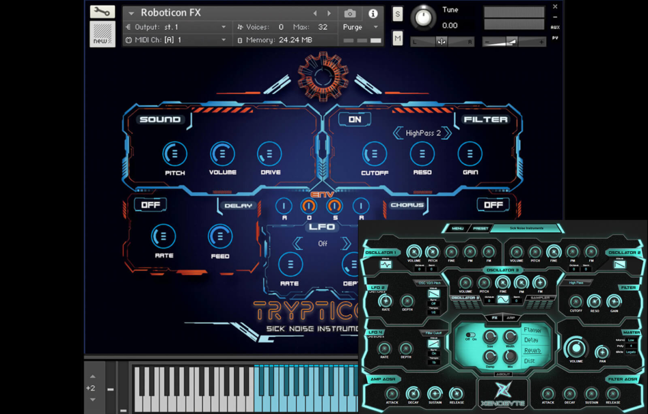Select Xenobyte Oscillator 1 wave icon
The width and height of the screenshot is (648, 414).
coord(386,265)
